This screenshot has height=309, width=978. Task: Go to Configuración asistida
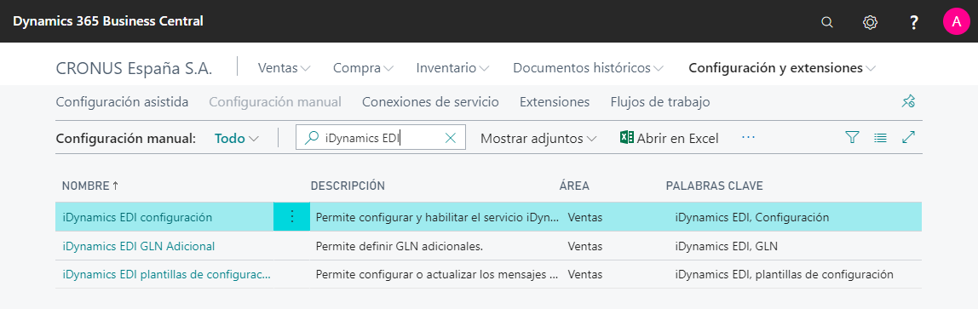click(123, 101)
